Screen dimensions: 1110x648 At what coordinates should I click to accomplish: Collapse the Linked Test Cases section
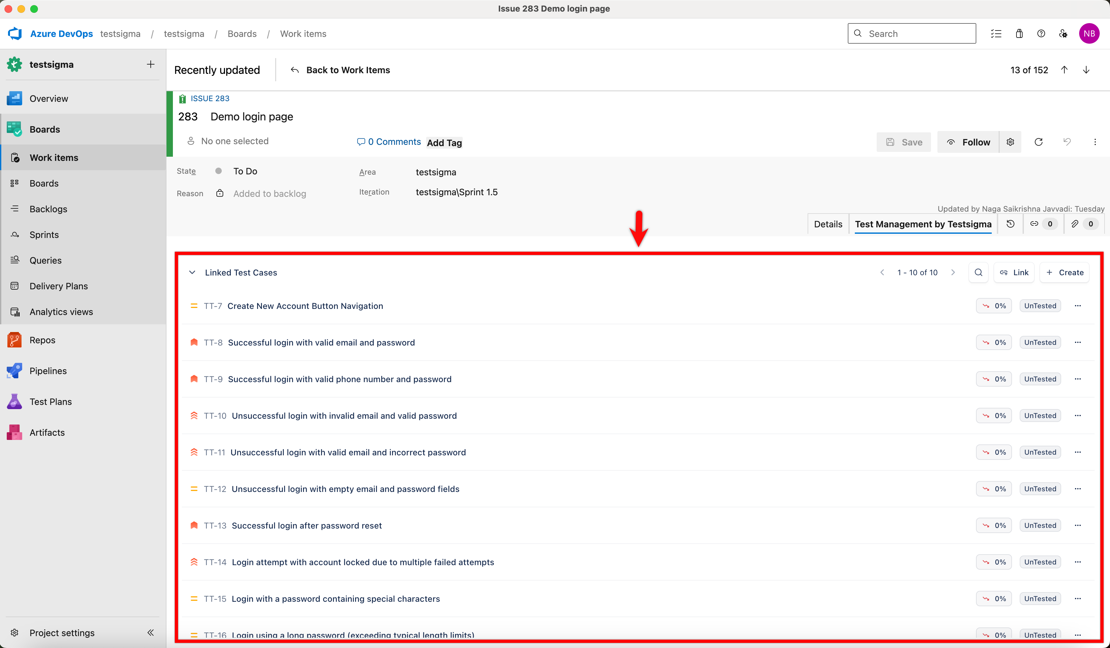pyautogui.click(x=192, y=273)
